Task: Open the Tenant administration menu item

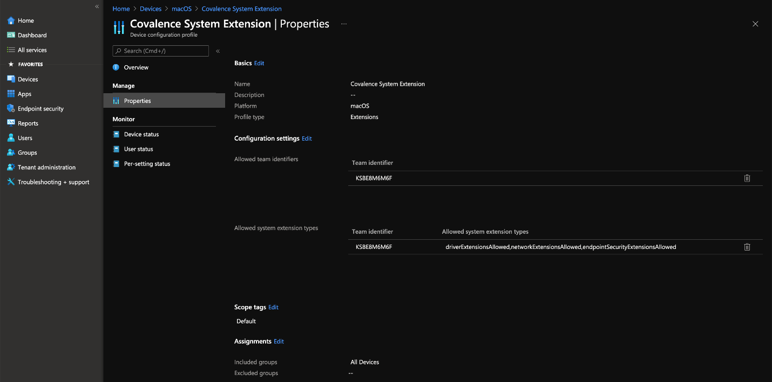Action: (46, 167)
